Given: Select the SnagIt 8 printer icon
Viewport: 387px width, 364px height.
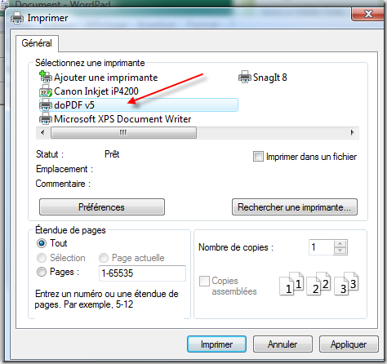Looking at the screenshot, I should 244,77.
